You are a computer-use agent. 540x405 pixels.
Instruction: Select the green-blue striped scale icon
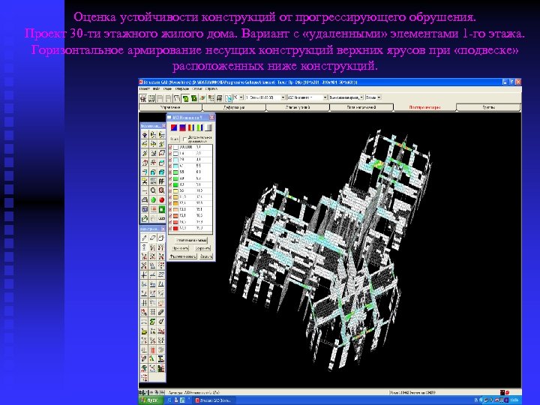click(x=199, y=127)
